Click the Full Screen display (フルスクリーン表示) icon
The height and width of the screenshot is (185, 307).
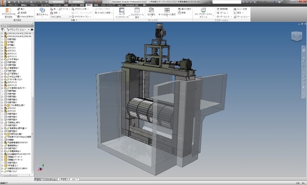pyautogui.click(x=137, y=13)
